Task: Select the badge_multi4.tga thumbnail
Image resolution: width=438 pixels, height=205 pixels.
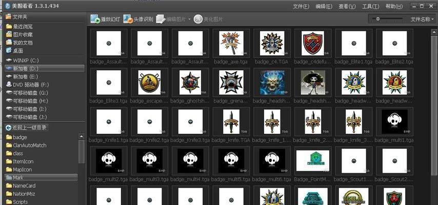Action: point(190,160)
